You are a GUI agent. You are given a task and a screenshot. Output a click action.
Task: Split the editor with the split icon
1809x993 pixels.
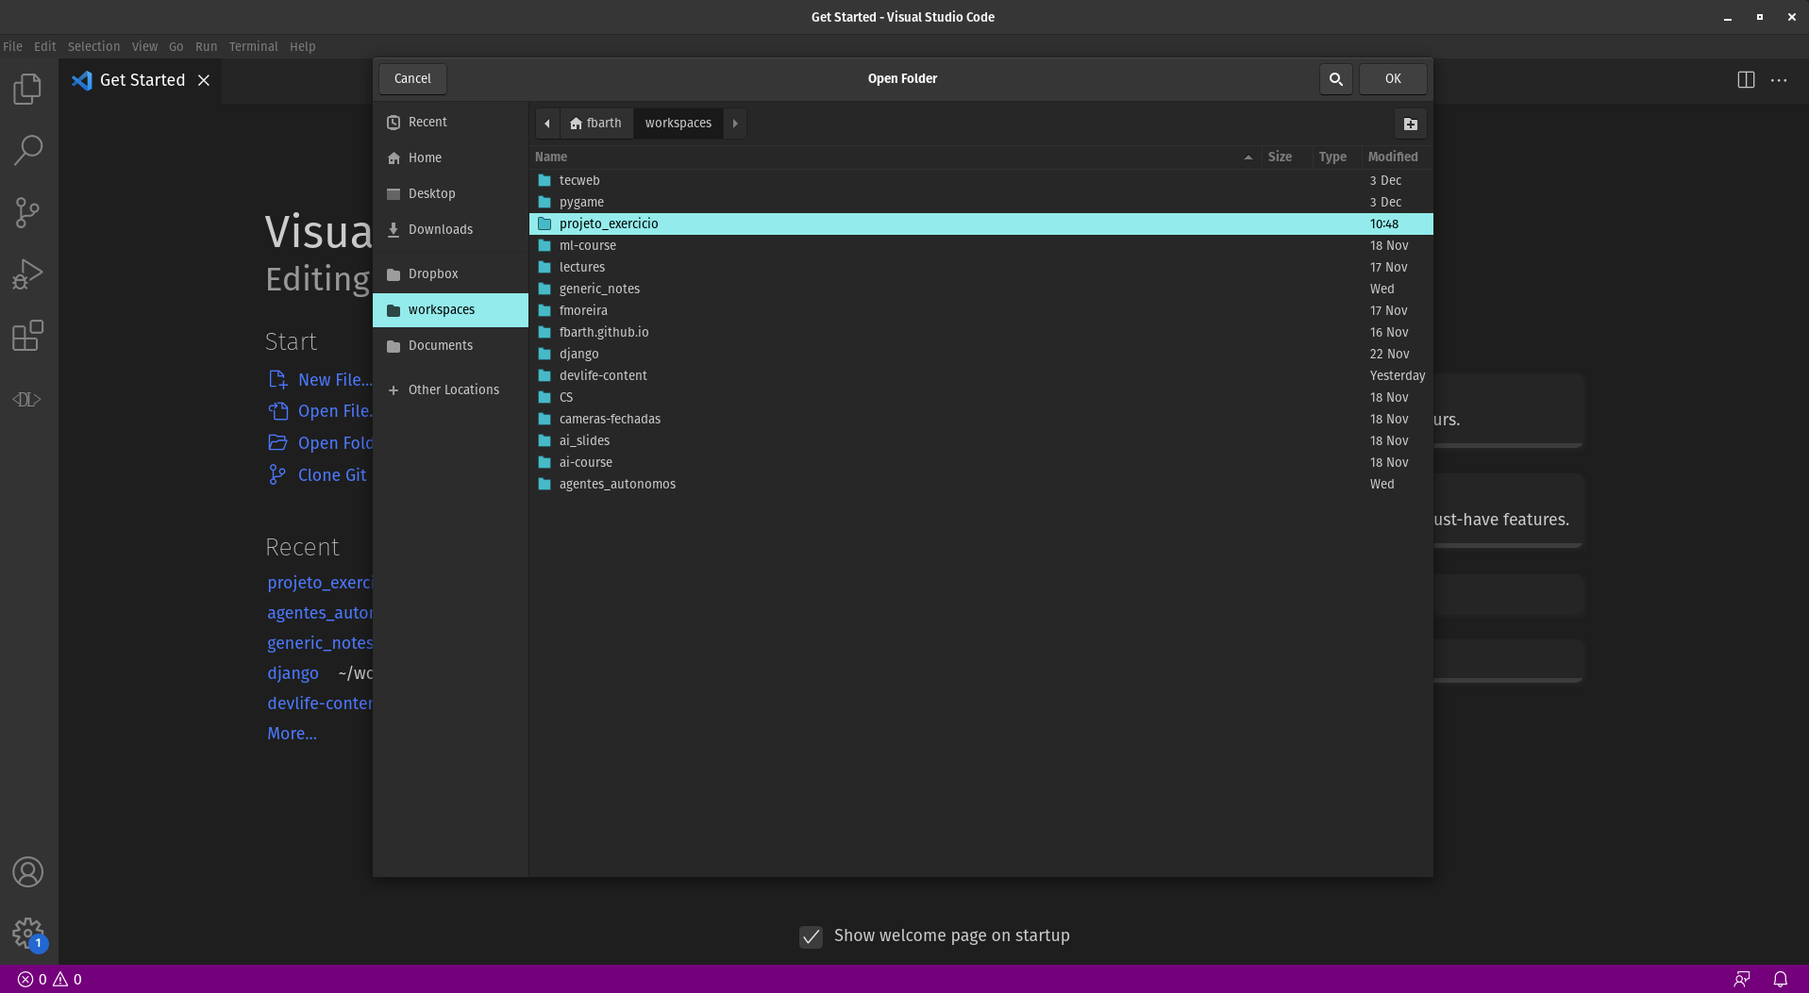tap(1747, 80)
